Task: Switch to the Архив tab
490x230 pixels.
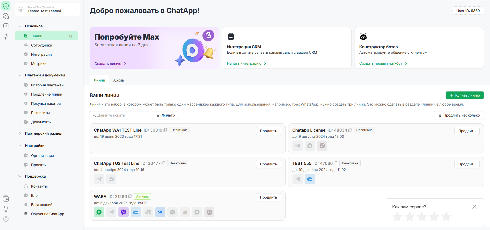Action: click(x=118, y=80)
